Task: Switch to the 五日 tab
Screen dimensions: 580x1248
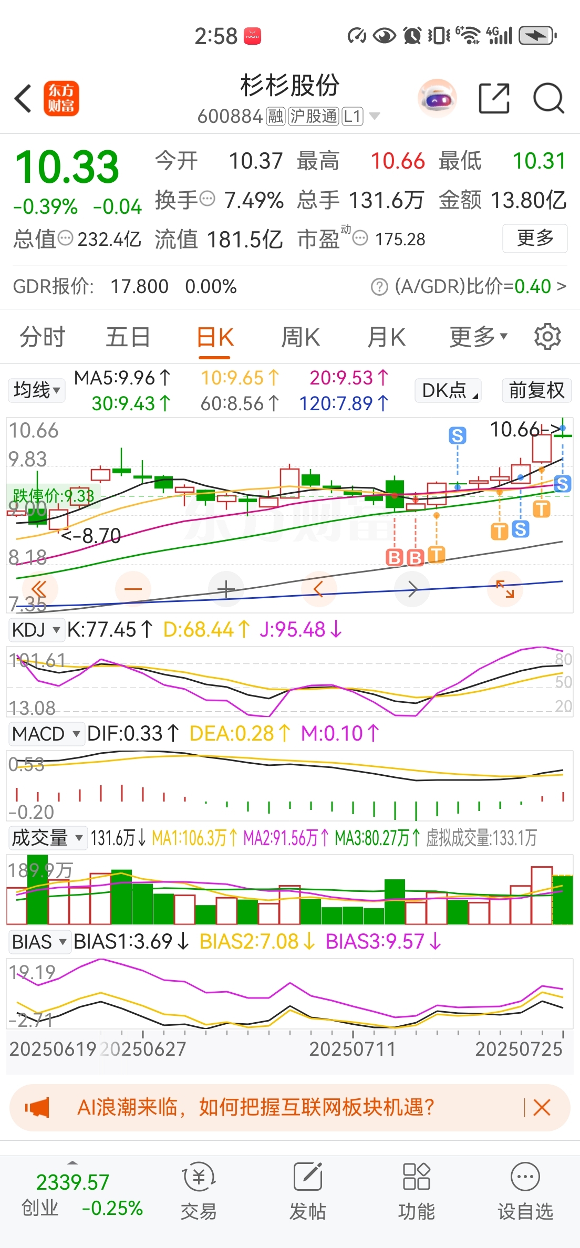Action: (128, 337)
